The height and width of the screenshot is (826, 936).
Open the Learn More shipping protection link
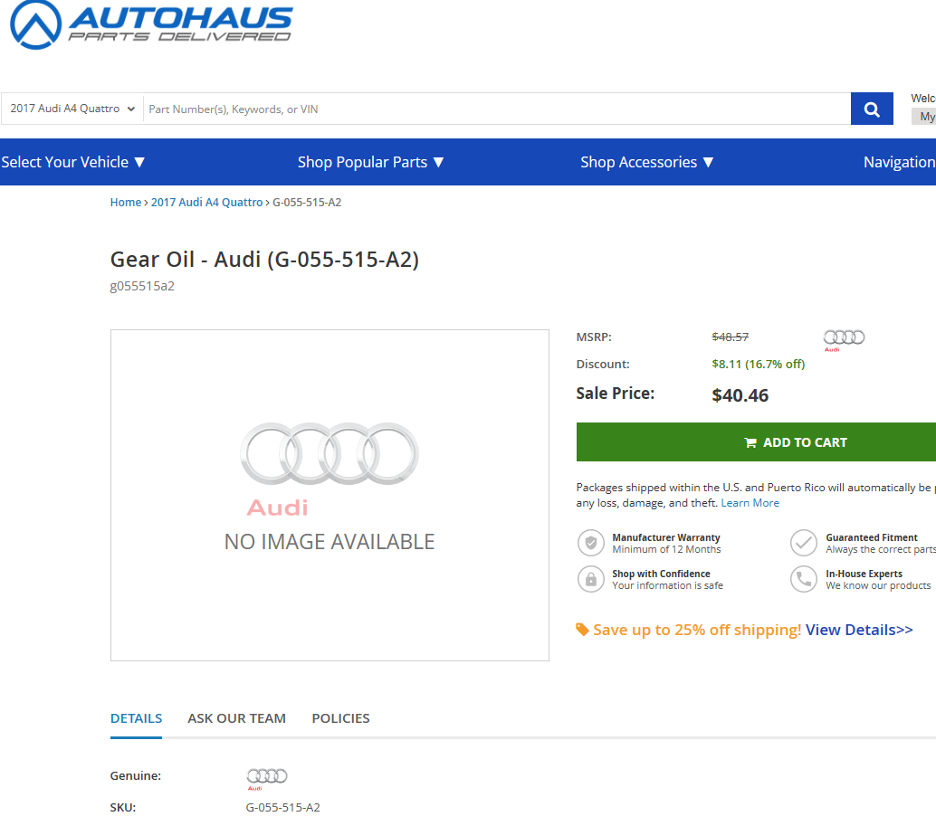750,502
